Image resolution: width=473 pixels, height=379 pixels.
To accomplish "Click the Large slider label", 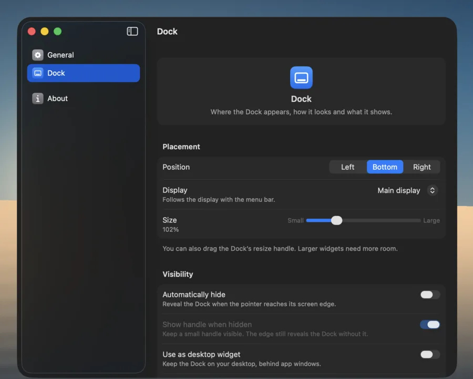I will tap(431, 221).
